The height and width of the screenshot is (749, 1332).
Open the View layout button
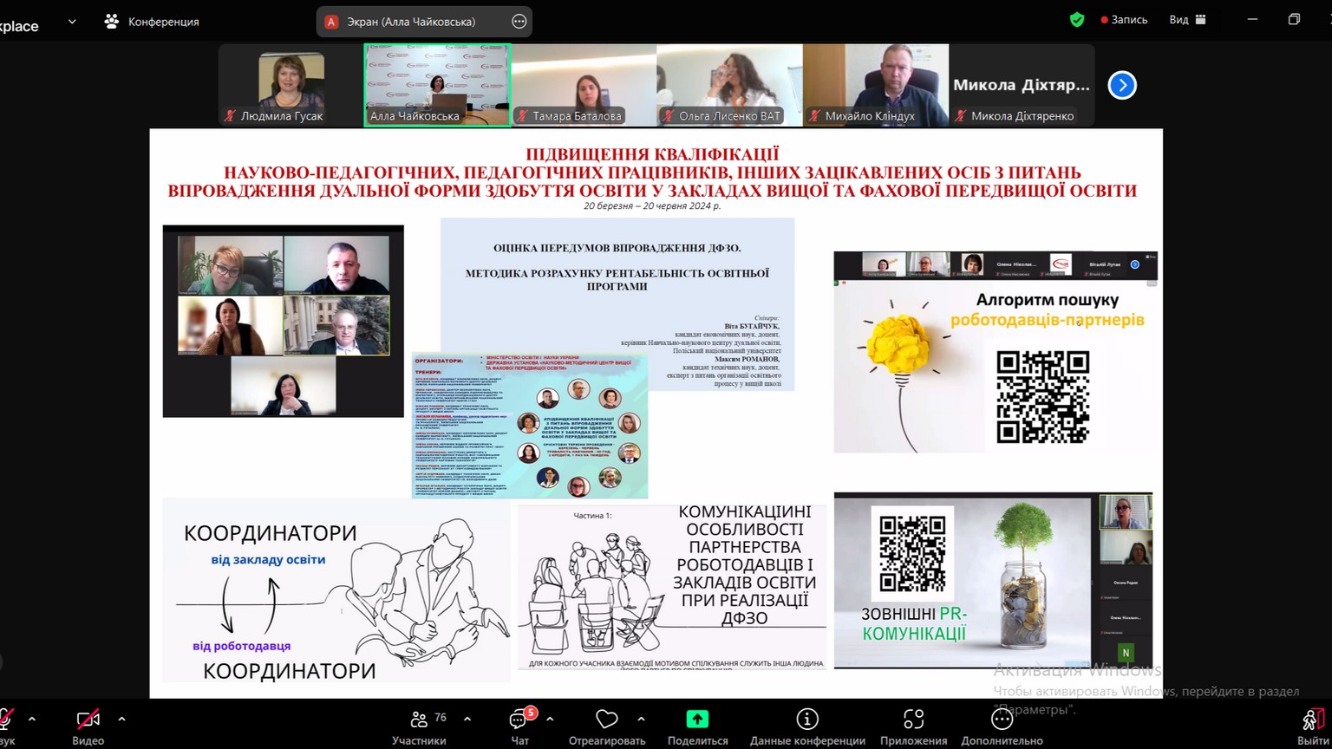click(1187, 20)
